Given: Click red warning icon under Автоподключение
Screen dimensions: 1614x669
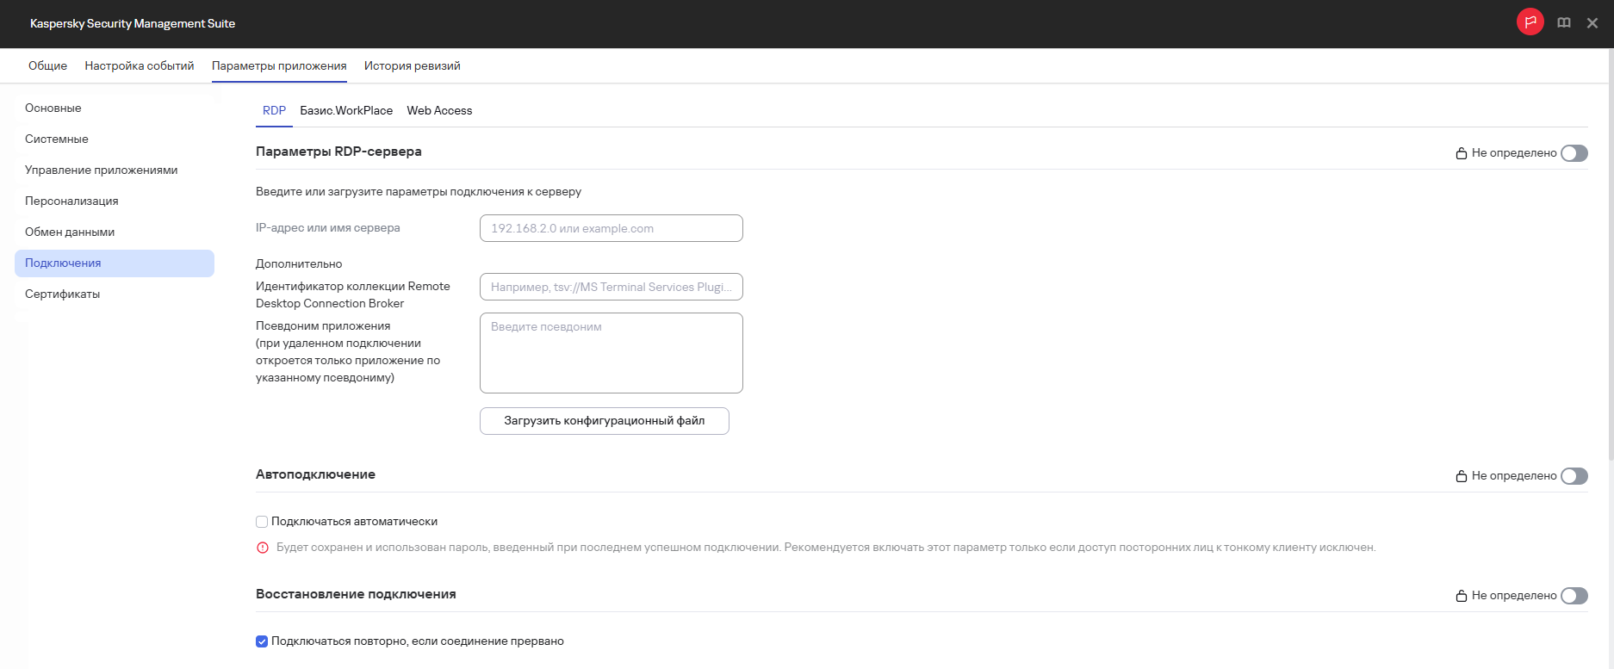Looking at the screenshot, I should pyautogui.click(x=263, y=548).
